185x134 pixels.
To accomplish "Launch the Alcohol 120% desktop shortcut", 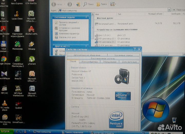I will point(31,31).
